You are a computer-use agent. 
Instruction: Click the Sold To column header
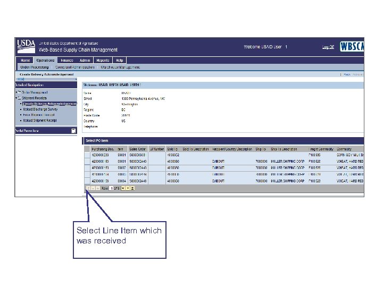click(x=172, y=149)
